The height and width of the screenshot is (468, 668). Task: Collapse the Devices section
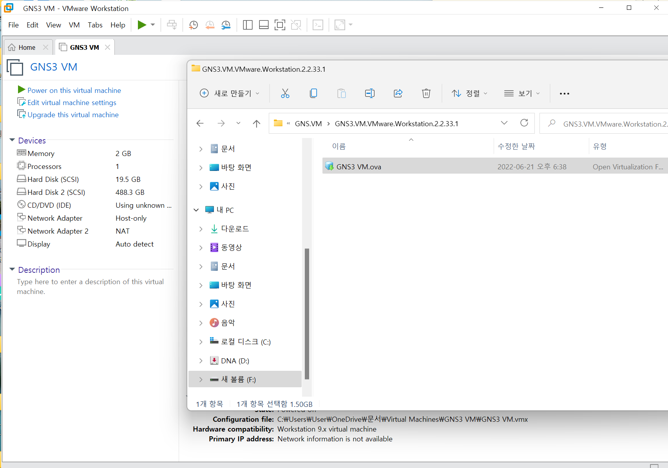[x=12, y=140]
